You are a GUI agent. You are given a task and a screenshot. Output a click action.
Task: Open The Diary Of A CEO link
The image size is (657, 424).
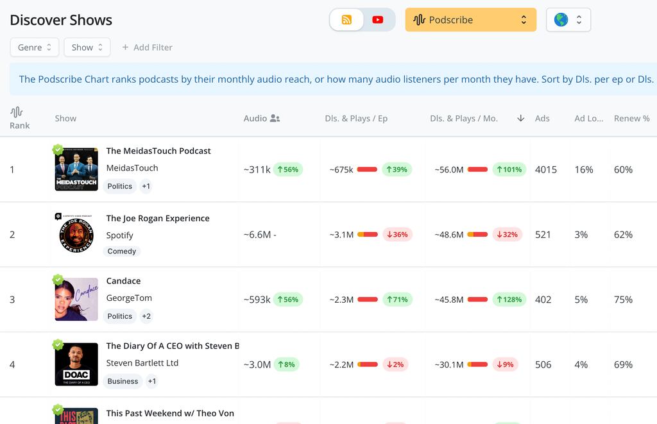tap(172, 346)
